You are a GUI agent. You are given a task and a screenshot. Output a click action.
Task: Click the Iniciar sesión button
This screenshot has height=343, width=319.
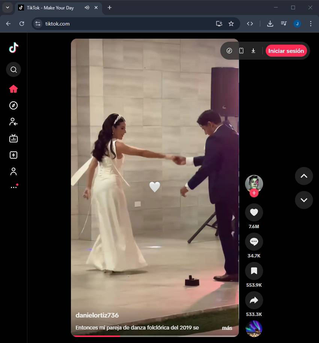click(286, 51)
